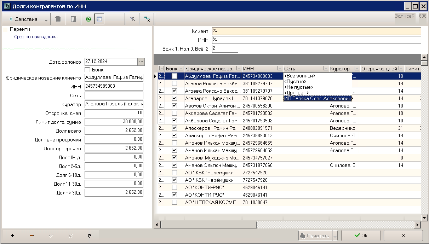This screenshot has height=244, width=429.
Task: Uncheck Банк box for Азахов Октай row
Action: pyautogui.click(x=174, y=106)
